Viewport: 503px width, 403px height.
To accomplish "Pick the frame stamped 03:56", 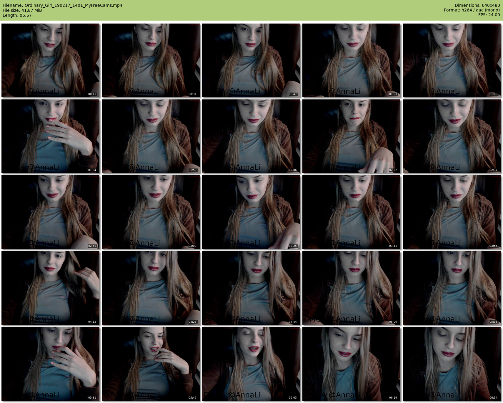I will (x=452, y=212).
